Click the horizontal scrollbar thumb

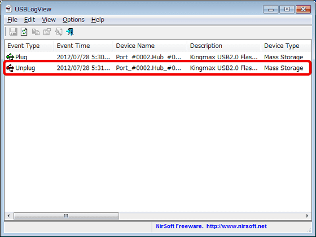[66, 216]
